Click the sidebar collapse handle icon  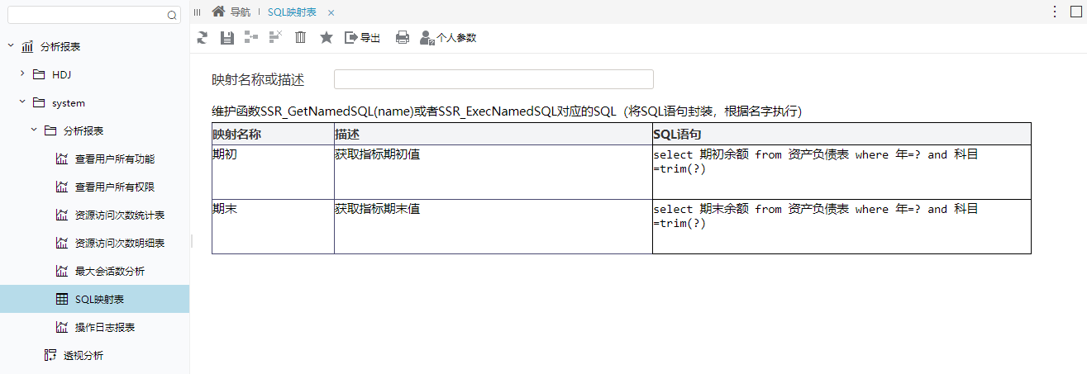tap(197, 12)
